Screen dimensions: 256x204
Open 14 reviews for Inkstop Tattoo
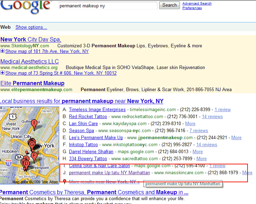click(207, 144)
